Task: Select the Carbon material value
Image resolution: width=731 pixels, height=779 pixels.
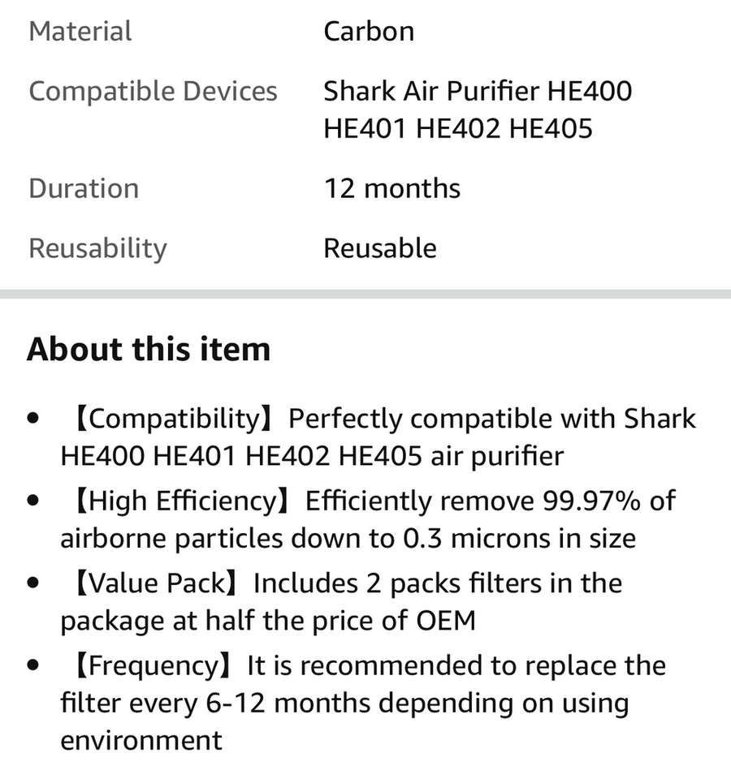Action: pyautogui.click(x=369, y=32)
